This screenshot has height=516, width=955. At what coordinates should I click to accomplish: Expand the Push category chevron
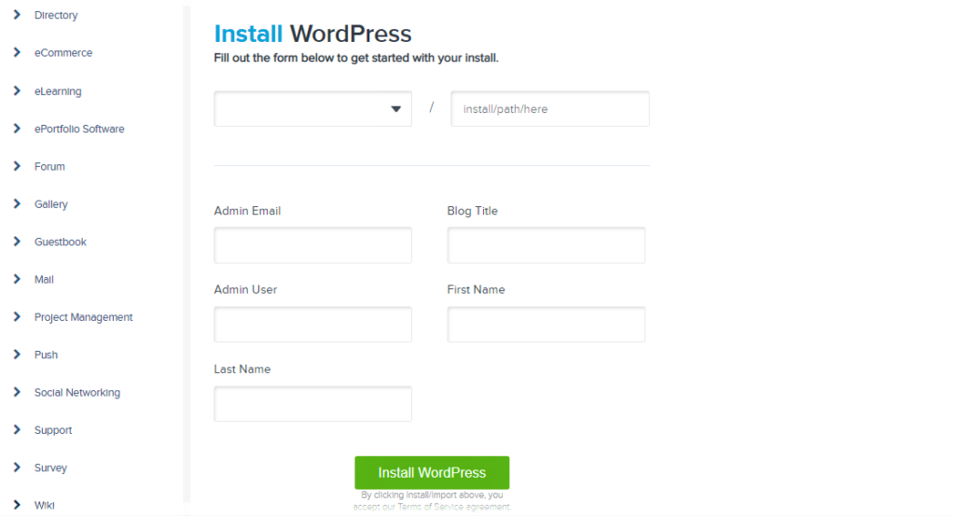pos(17,354)
